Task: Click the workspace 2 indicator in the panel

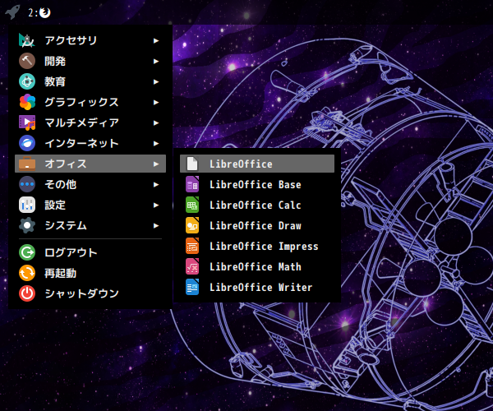Action: click(x=39, y=12)
